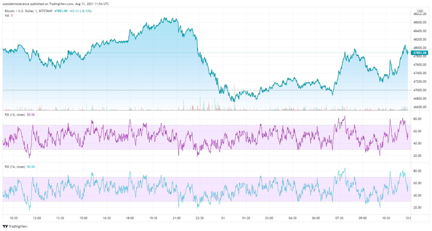Click the price change −63.13 (−0.13%)
This screenshot has height=231, width=432.
81,11
